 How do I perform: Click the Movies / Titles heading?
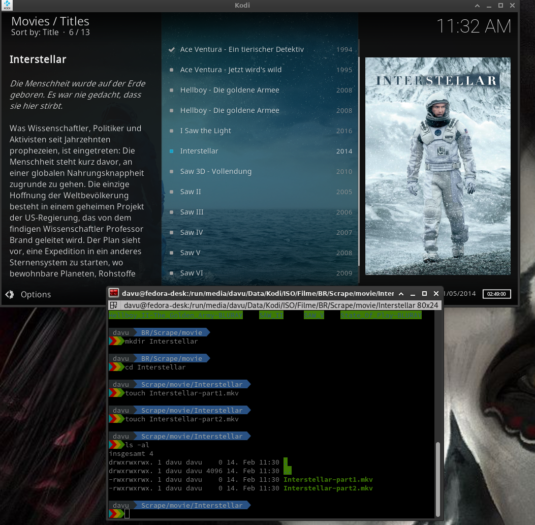pos(50,21)
